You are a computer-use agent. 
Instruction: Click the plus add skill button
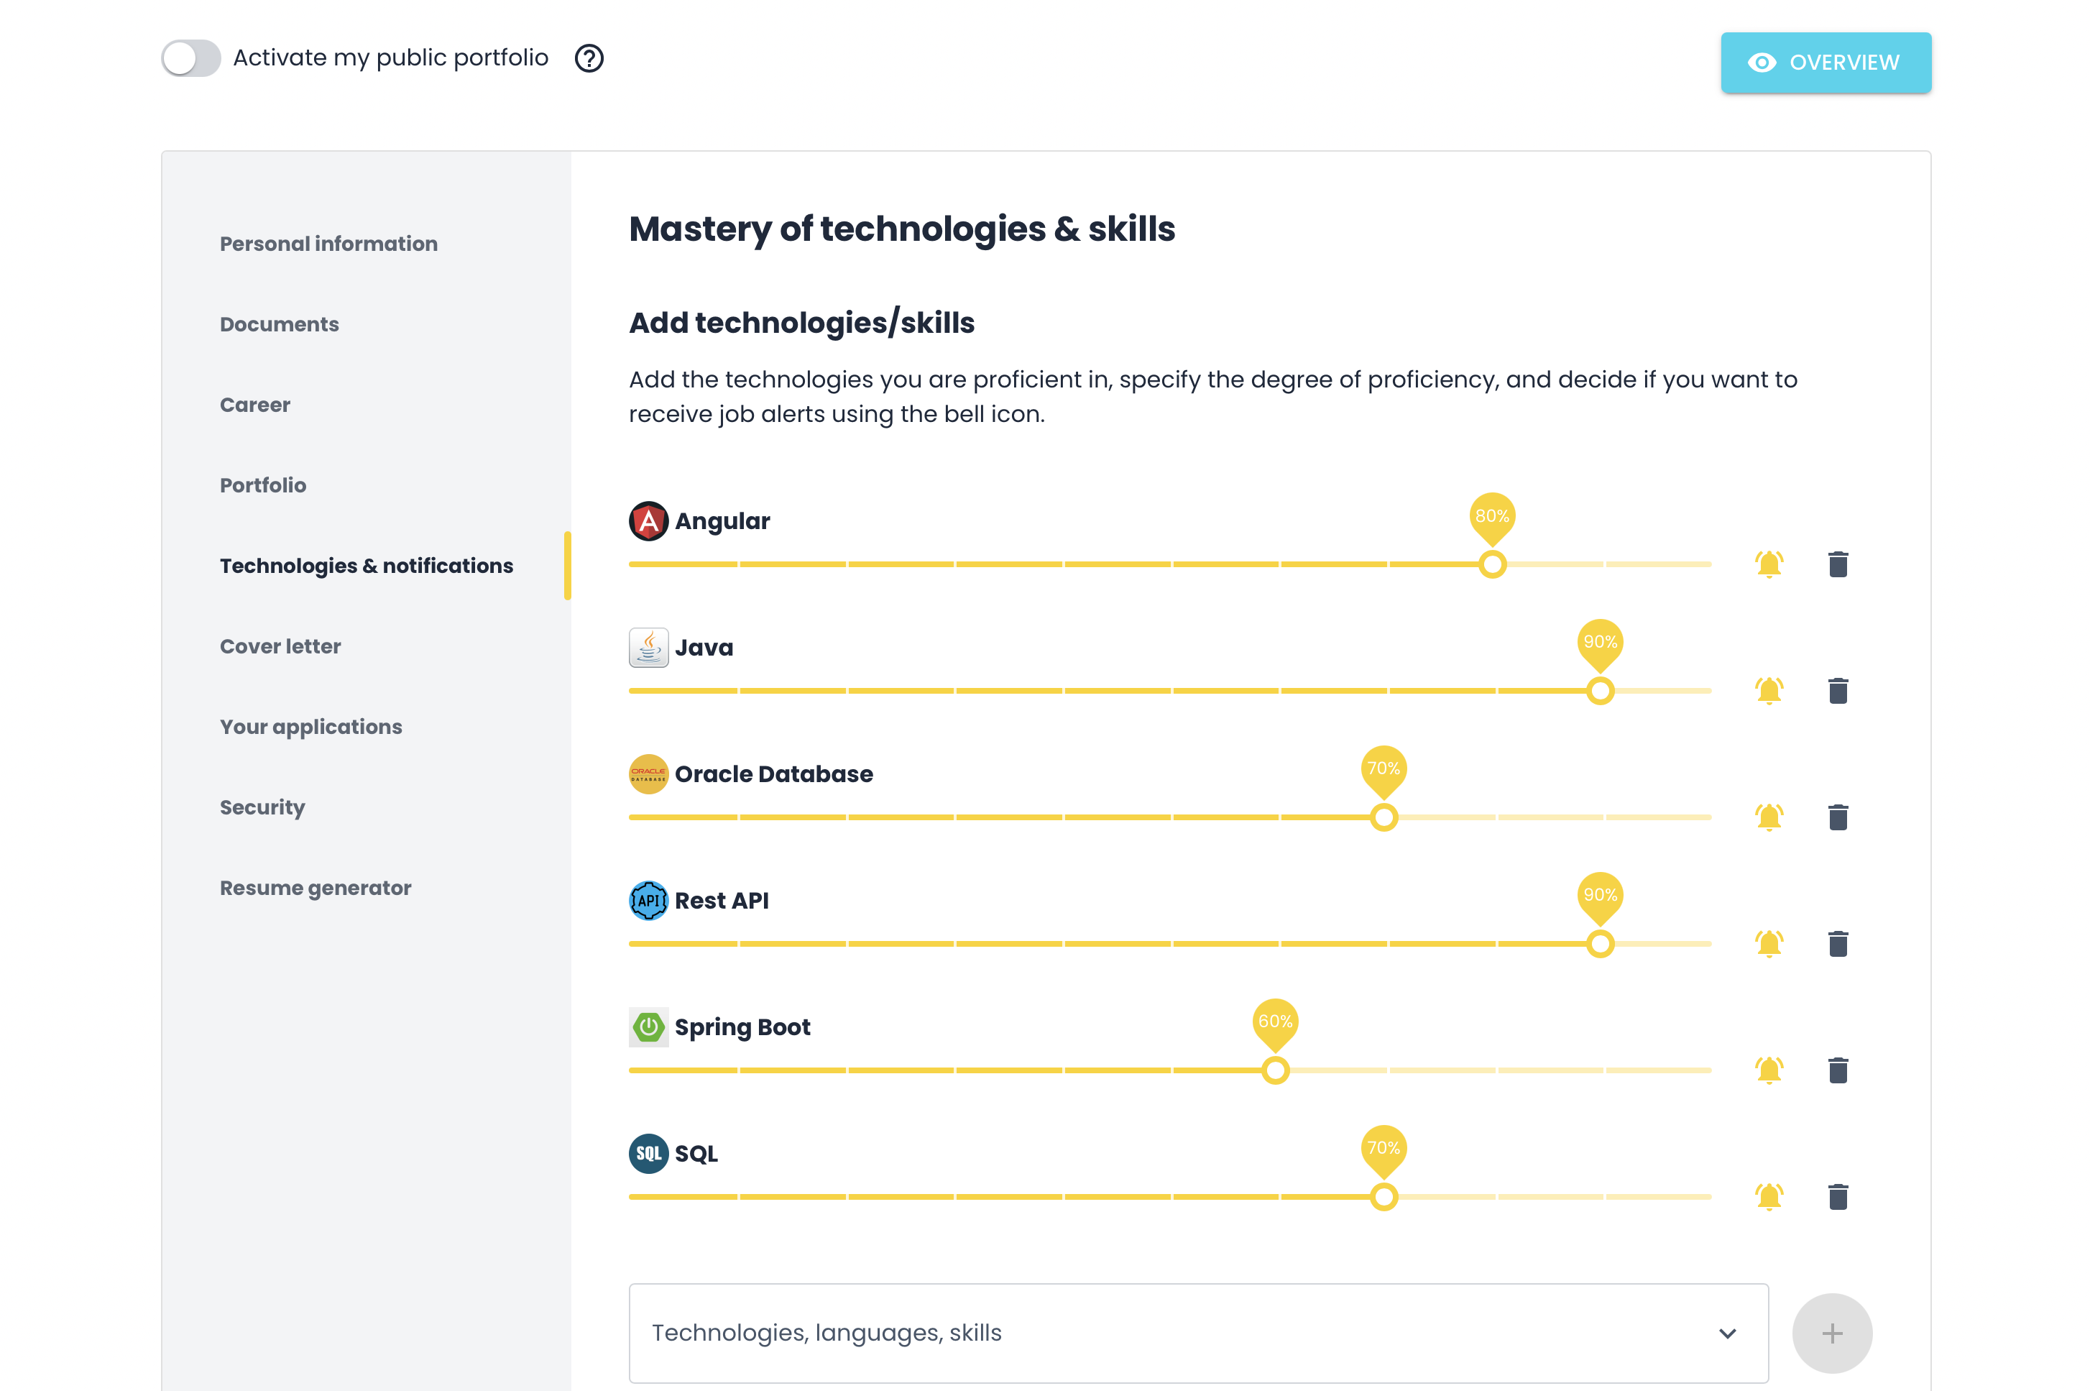click(1831, 1333)
